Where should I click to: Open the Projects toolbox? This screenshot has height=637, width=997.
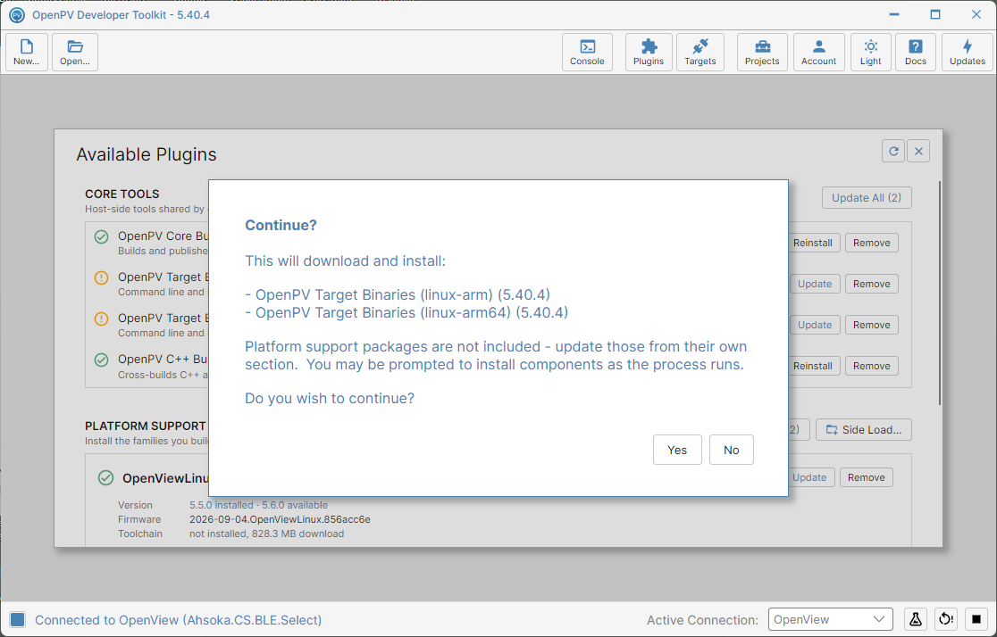pos(762,52)
